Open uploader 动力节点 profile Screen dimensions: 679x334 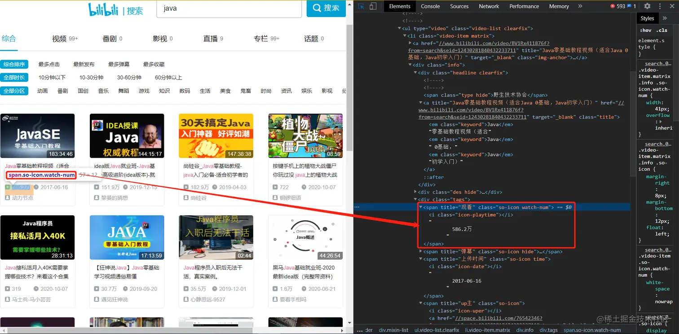coord(22,198)
